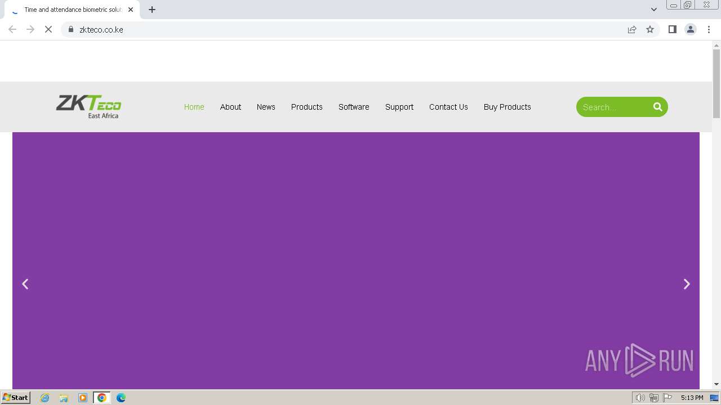Click the scrollbar up arrow

[716, 44]
